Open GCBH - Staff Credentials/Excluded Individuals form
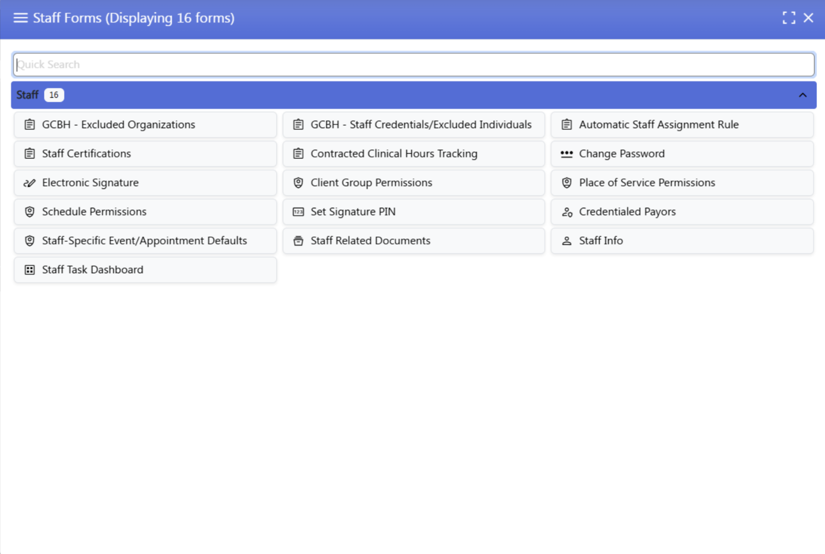Viewport: 825px width, 554px height. (x=414, y=125)
